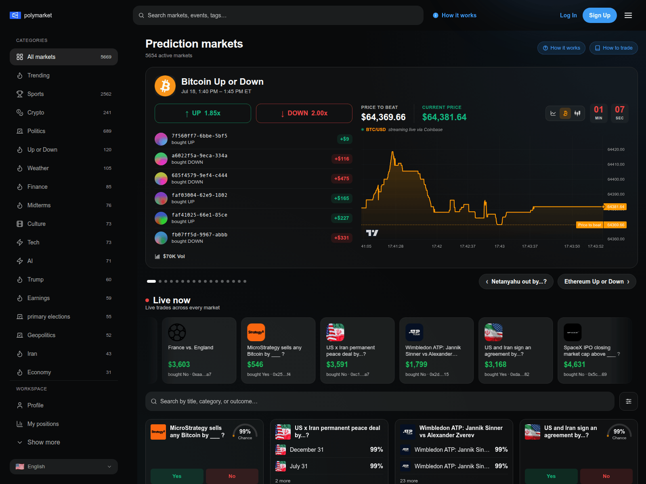Click the info icon beside How it works in header

click(x=436, y=15)
